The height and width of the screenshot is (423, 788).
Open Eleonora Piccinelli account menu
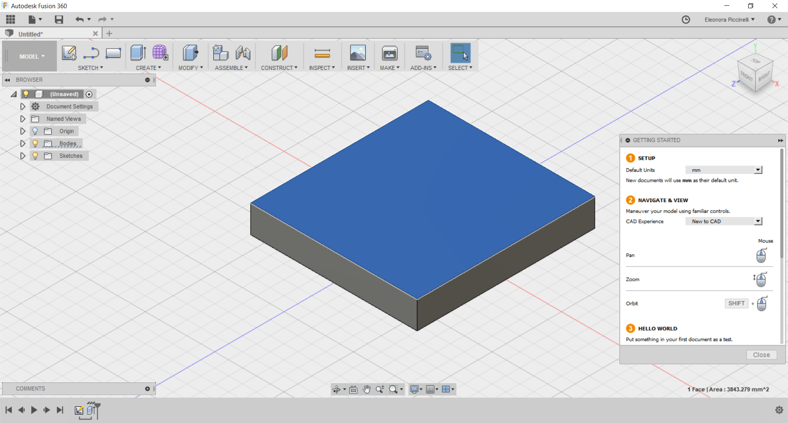(729, 20)
